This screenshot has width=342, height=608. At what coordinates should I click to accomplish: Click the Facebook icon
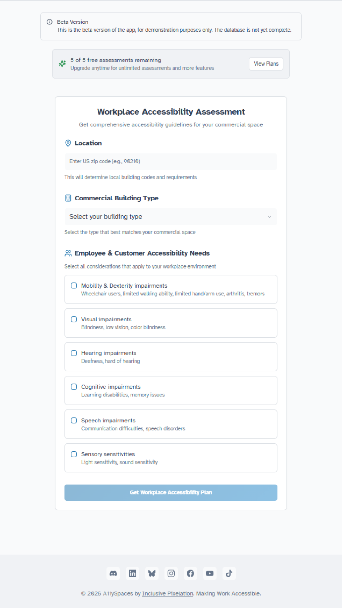190,573
